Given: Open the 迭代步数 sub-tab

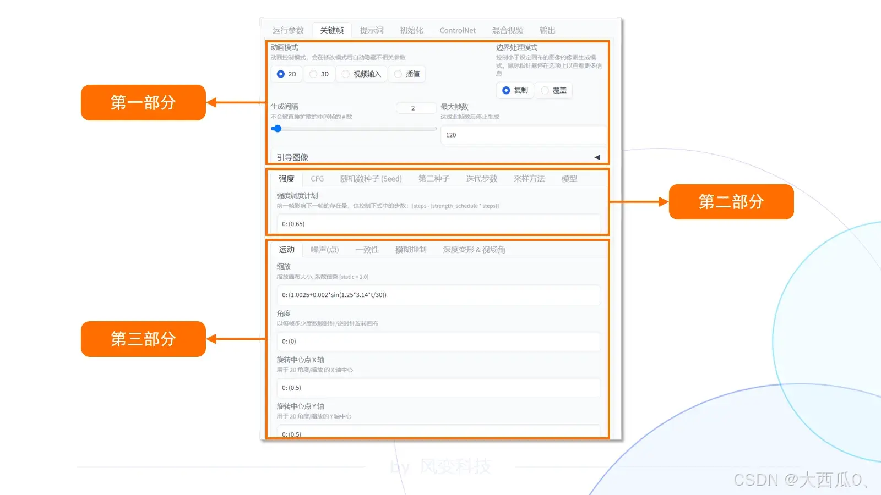Looking at the screenshot, I should coord(482,179).
